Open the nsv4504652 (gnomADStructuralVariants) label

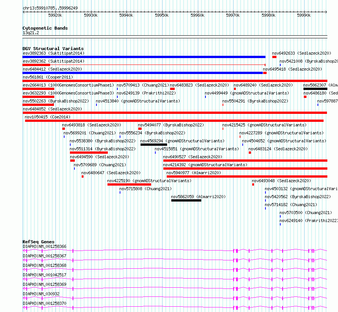(284, 141)
